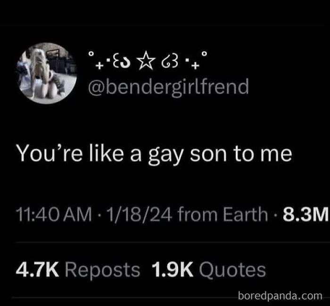The image size is (330, 306).
Task: Click the 1/18/24 date
Action: [140, 215]
